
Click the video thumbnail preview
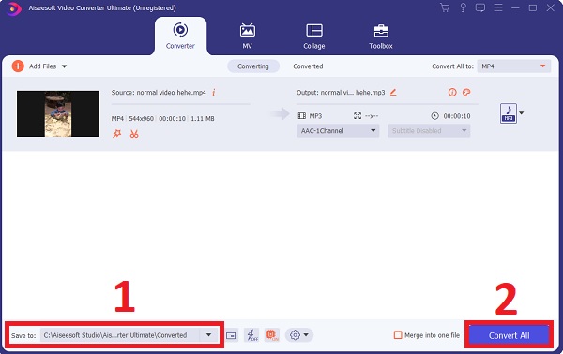(58, 113)
